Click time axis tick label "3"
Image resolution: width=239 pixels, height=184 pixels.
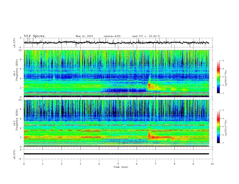(x=80, y=164)
